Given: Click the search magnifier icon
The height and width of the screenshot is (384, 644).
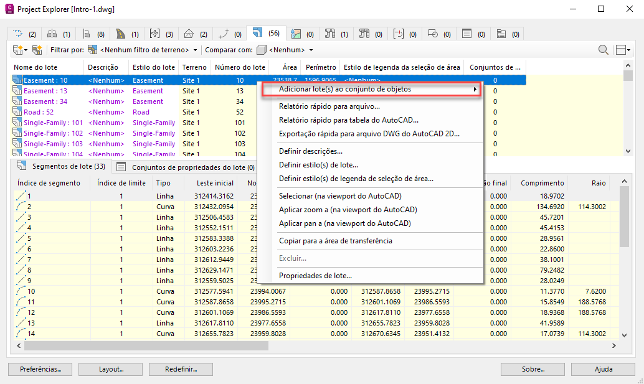Looking at the screenshot, I should [x=603, y=50].
